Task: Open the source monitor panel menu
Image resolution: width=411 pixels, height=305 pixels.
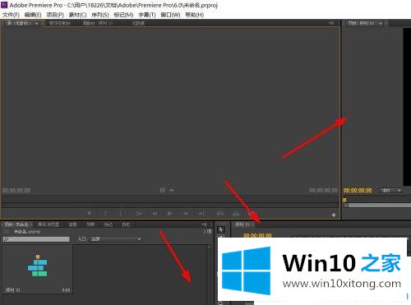Action: click(331, 23)
